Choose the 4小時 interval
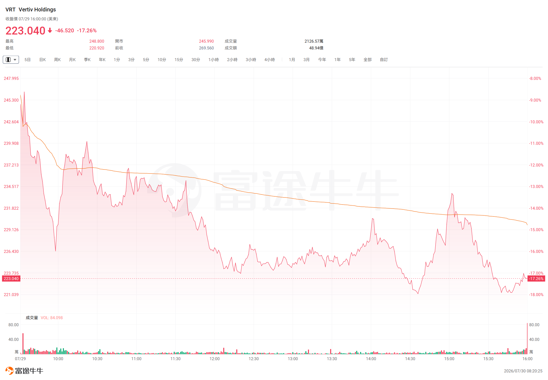 coord(270,59)
